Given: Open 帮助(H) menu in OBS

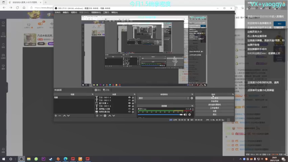Looking at the screenshot, I should point(114,13).
